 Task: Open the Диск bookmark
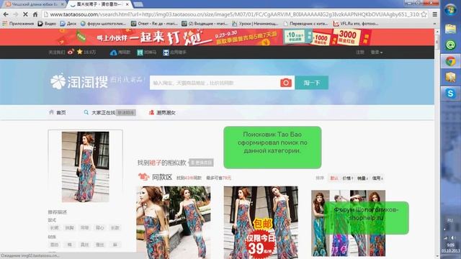pos(68,24)
